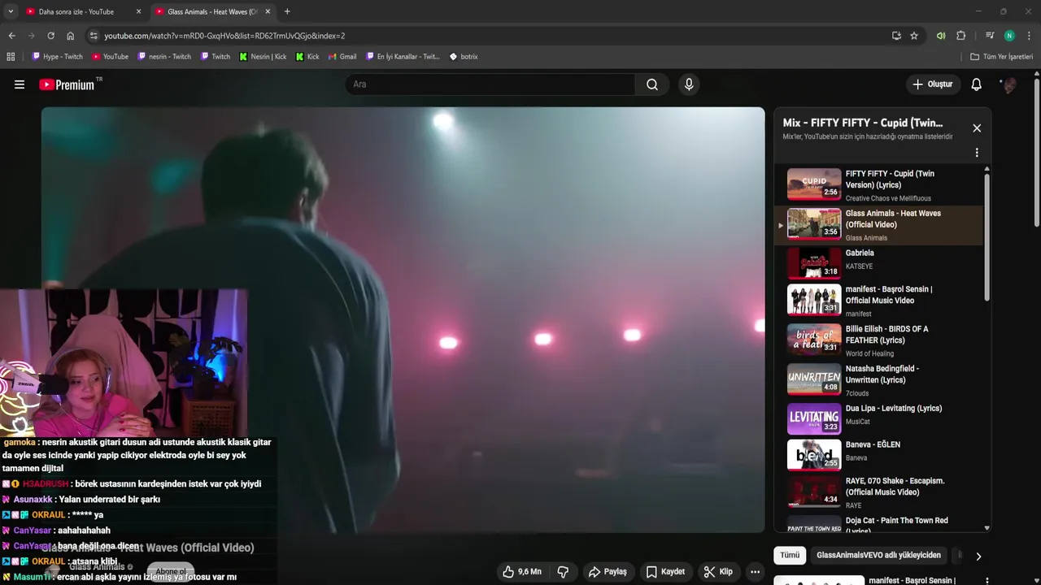Open the YouTube bookmark
This screenshot has width=1041, height=585.
pos(110,57)
